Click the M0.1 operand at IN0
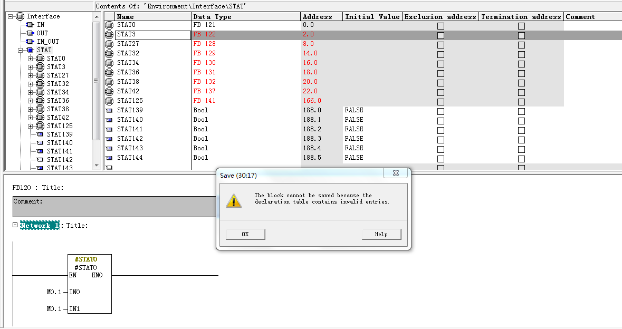 [x=54, y=292]
